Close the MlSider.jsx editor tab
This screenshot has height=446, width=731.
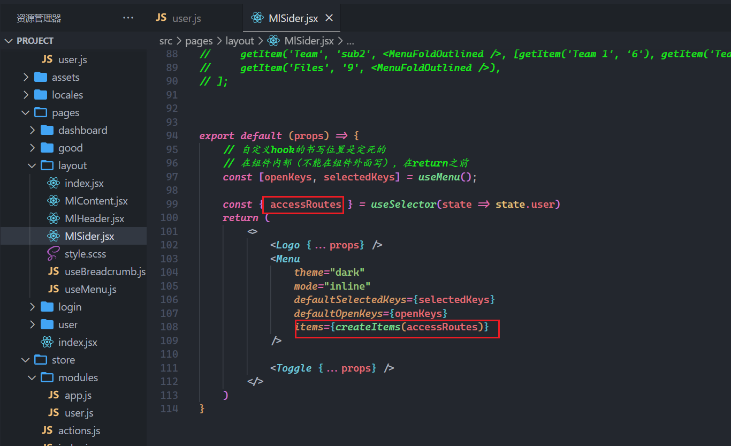point(329,18)
